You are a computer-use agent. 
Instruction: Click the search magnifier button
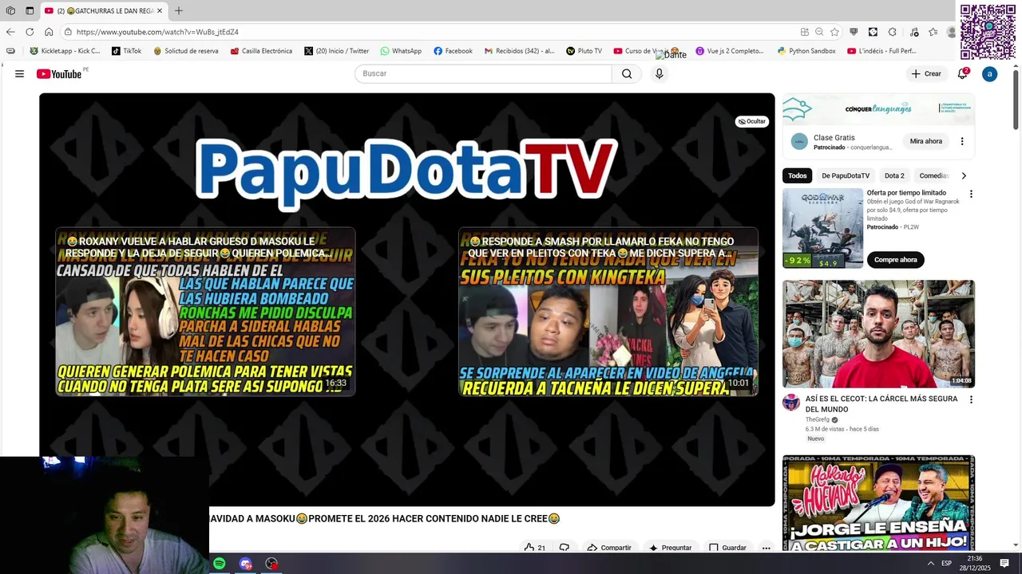pos(627,73)
